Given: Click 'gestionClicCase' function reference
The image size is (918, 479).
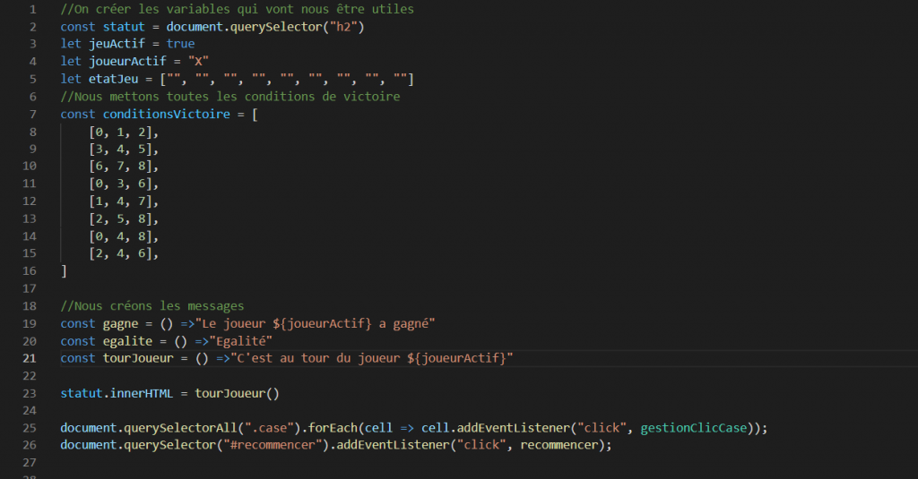Looking at the screenshot, I should 694,428.
